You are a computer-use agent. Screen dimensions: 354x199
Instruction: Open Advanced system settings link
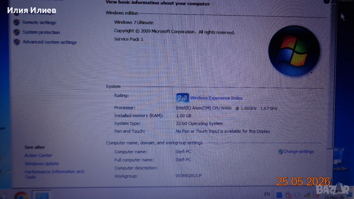(49, 42)
